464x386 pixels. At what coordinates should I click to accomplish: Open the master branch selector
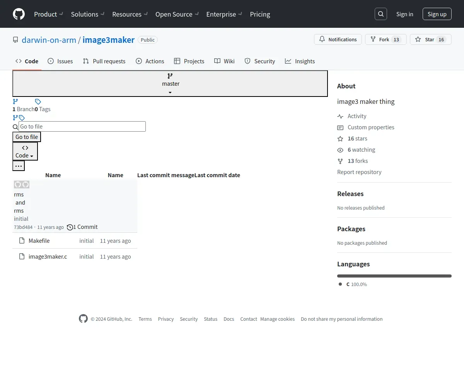click(x=170, y=83)
